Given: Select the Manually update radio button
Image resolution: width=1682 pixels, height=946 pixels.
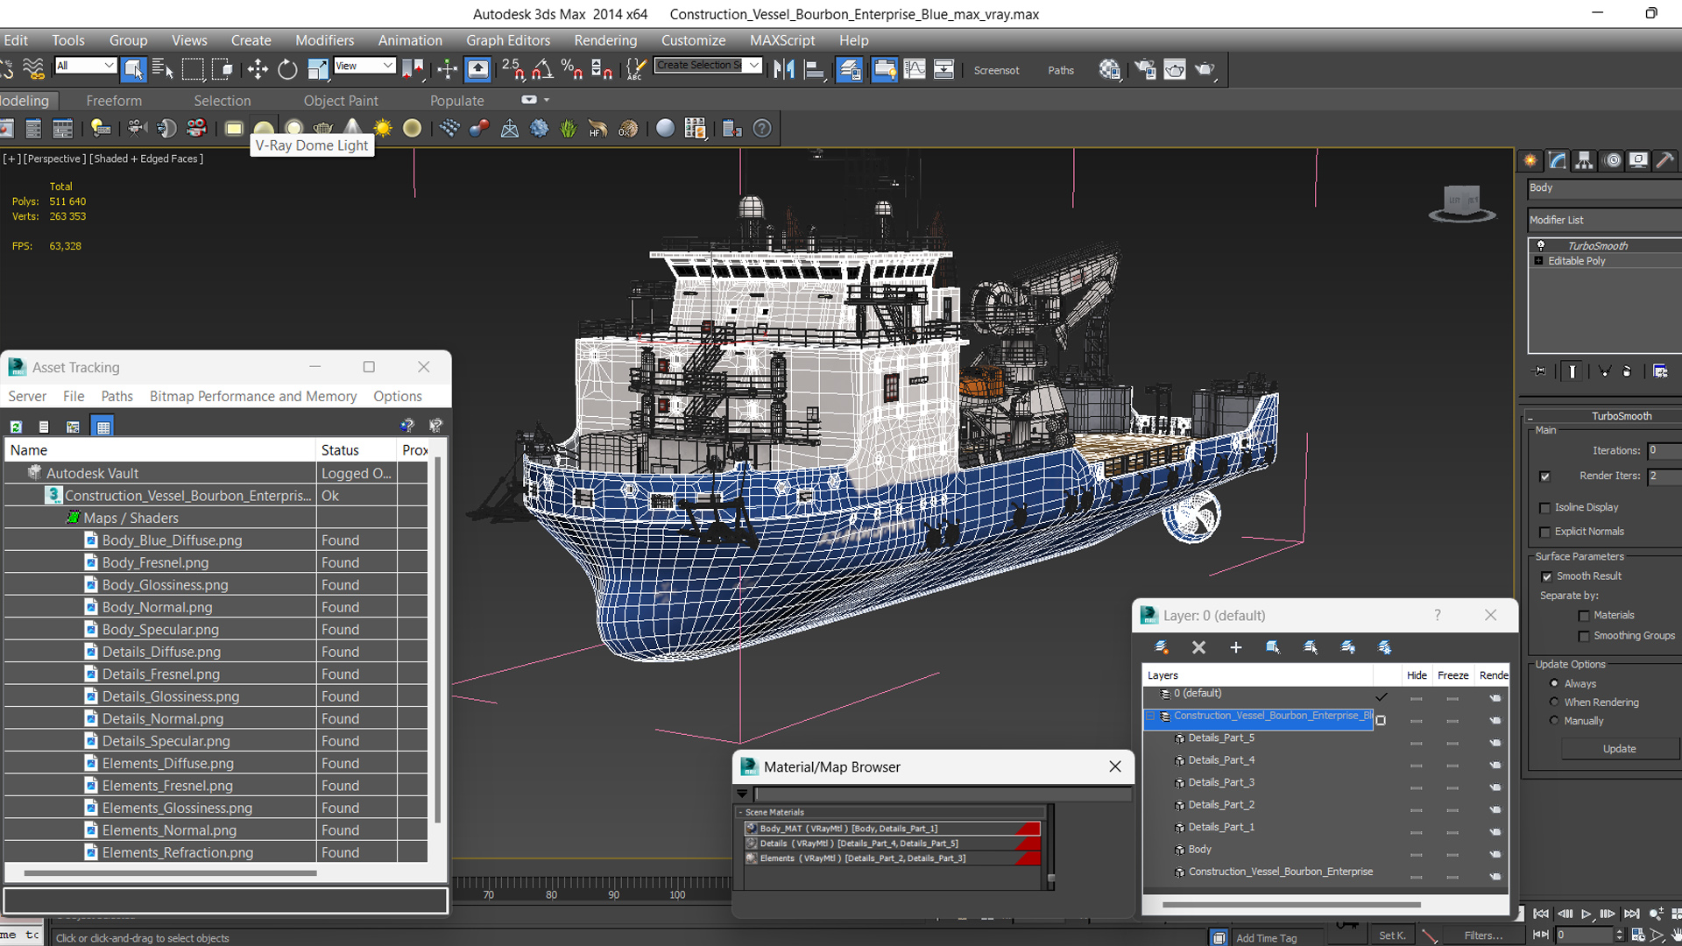Looking at the screenshot, I should pyautogui.click(x=1555, y=720).
